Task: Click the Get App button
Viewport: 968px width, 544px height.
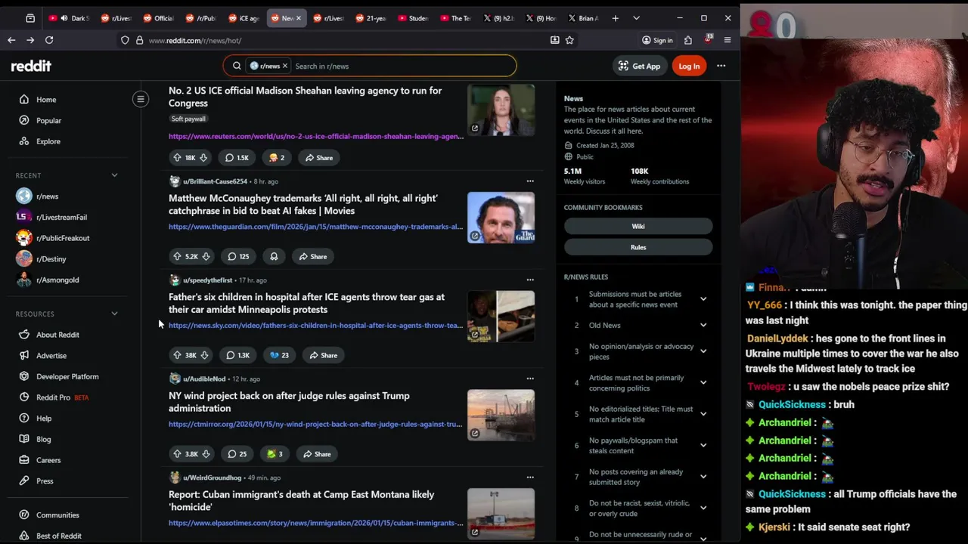Action: pyautogui.click(x=639, y=66)
